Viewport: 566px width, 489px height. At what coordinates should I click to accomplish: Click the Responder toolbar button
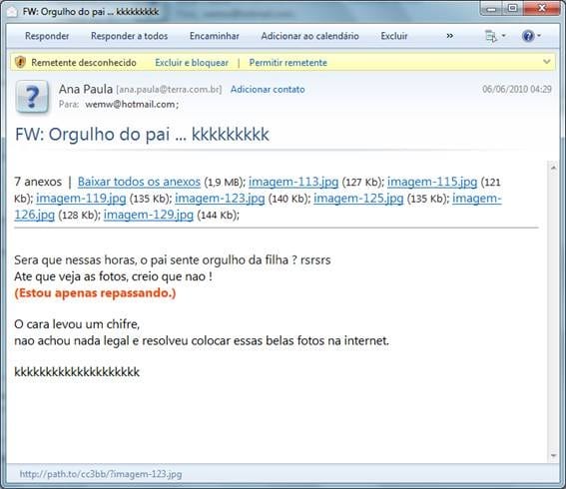click(x=47, y=36)
